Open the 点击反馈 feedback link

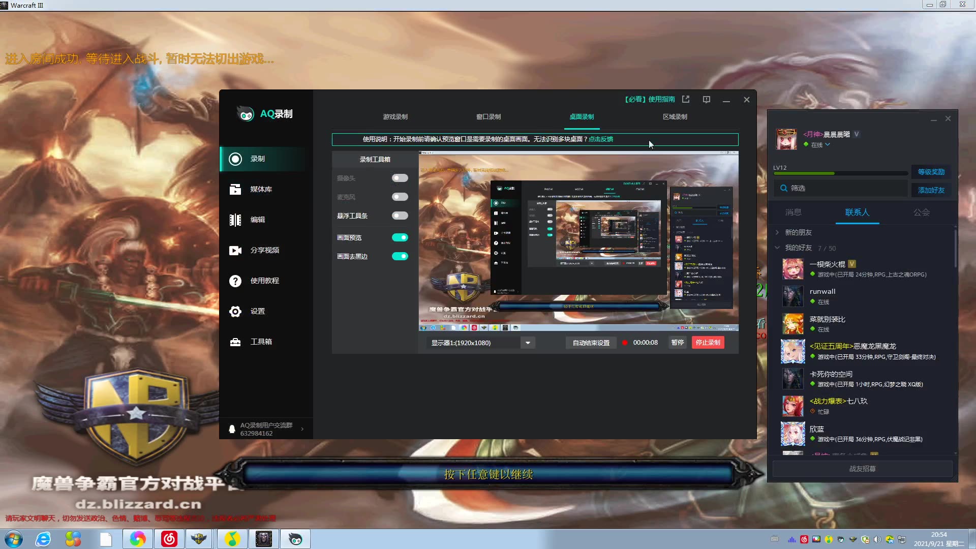click(x=601, y=139)
